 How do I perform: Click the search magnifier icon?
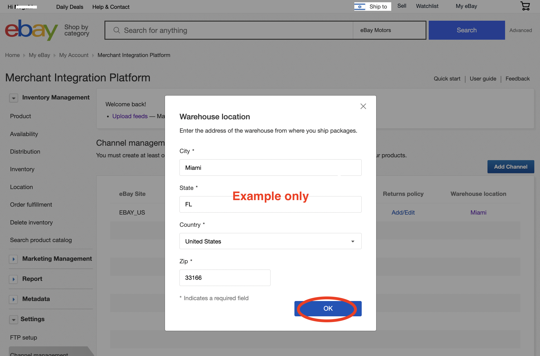pos(117,30)
